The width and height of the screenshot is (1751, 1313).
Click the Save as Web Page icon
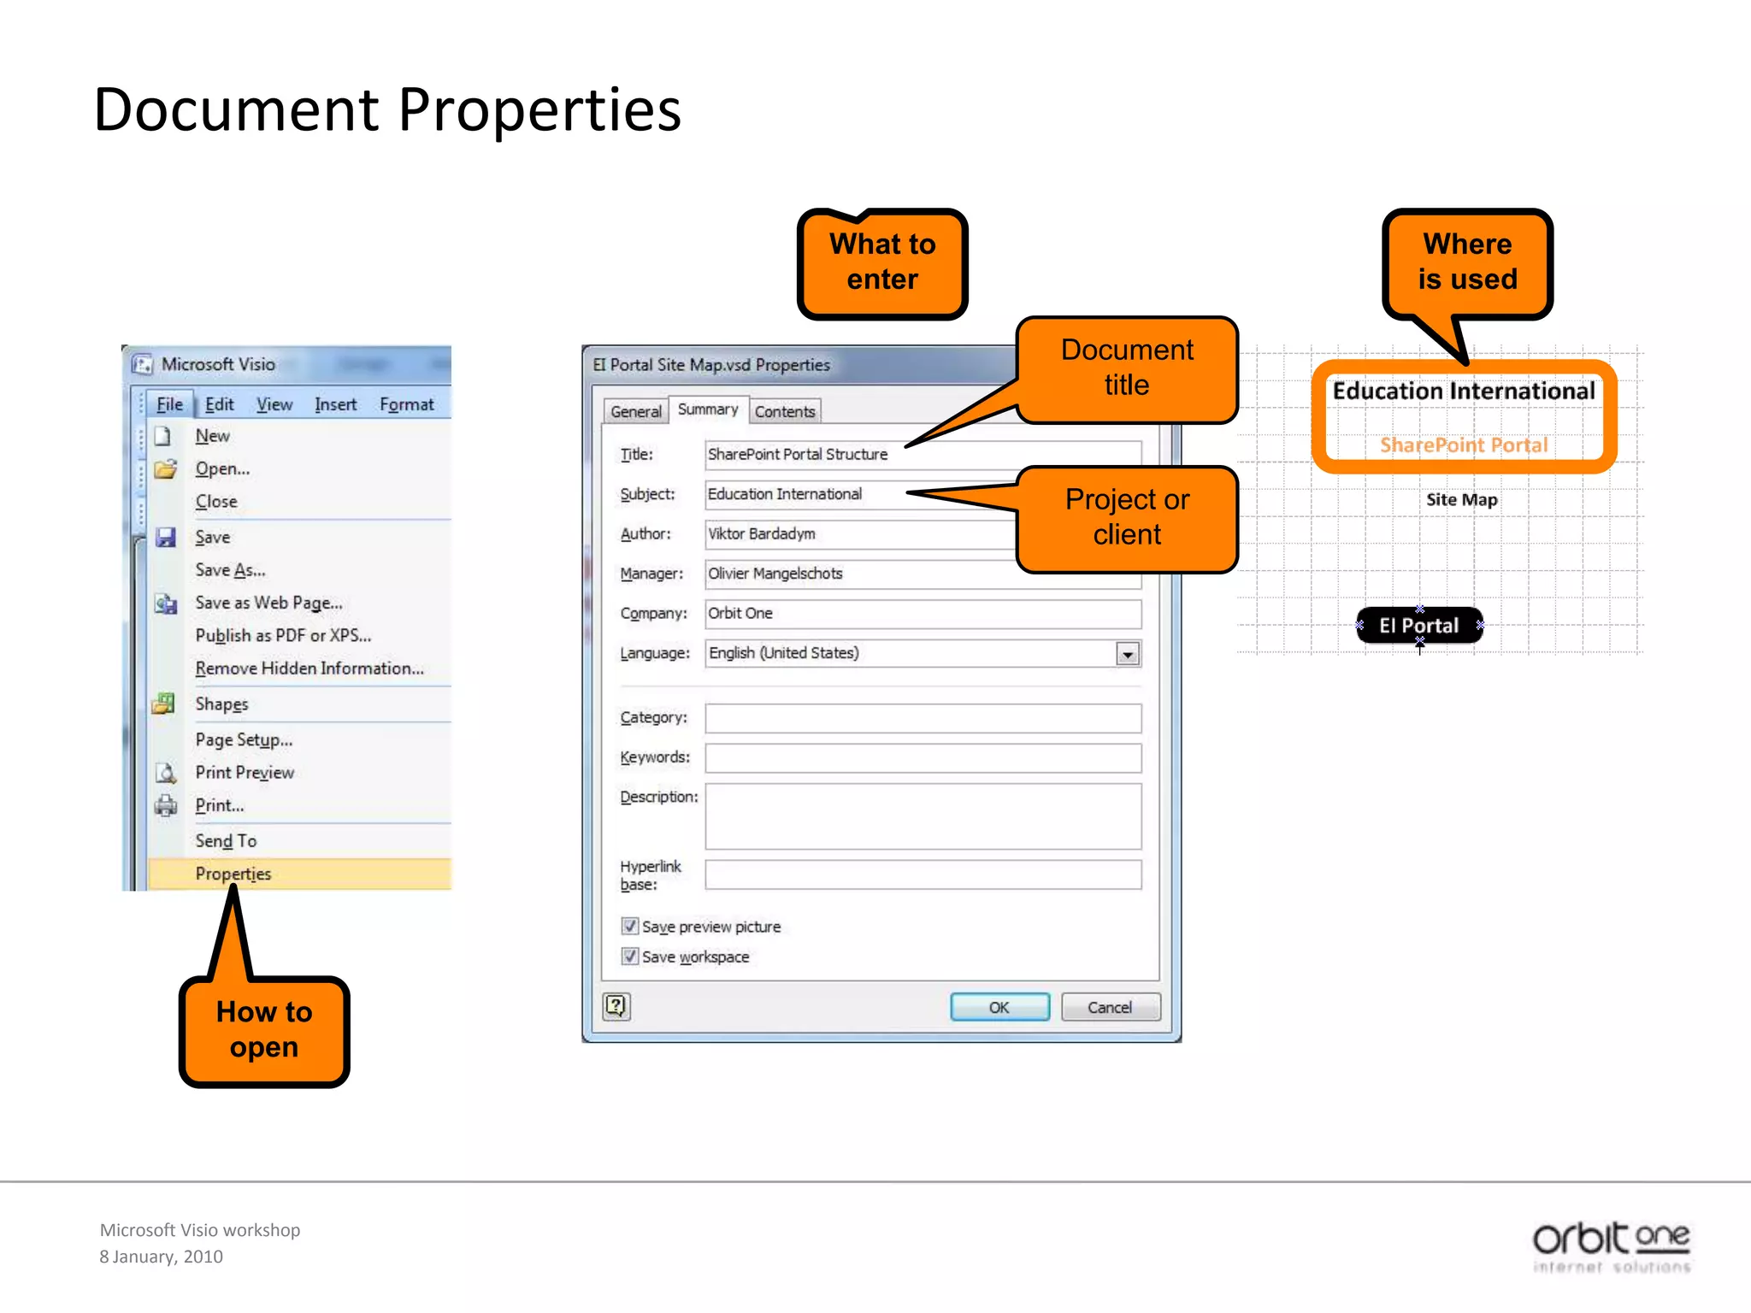[165, 604]
